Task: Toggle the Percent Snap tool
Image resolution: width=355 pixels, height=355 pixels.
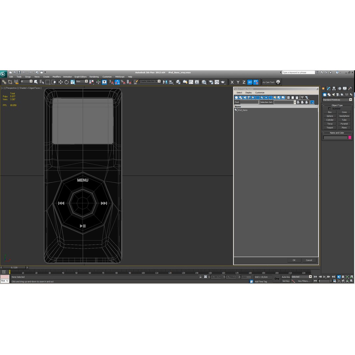Action: coord(123,82)
